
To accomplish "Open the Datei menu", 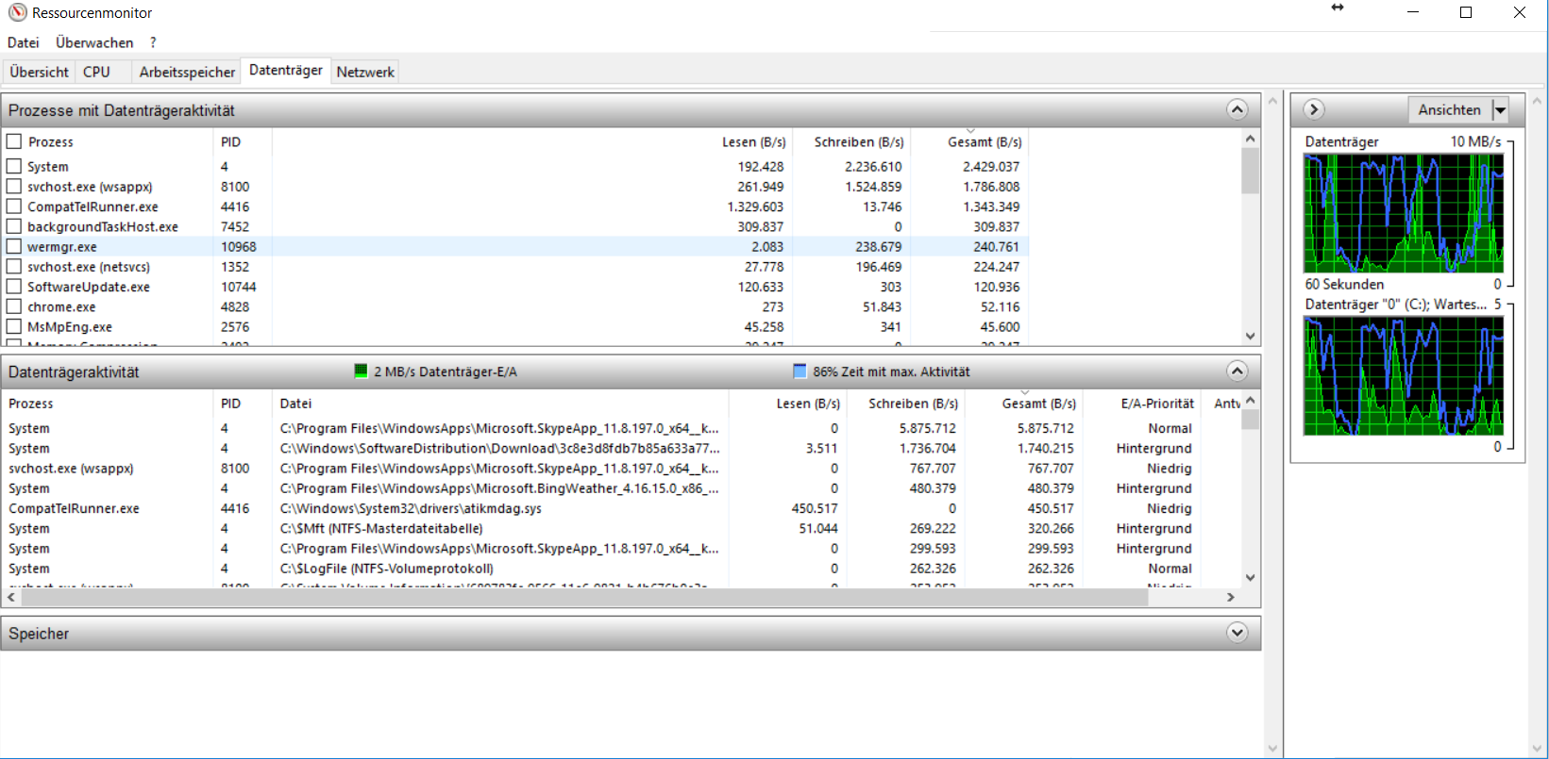I will click(x=24, y=42).
